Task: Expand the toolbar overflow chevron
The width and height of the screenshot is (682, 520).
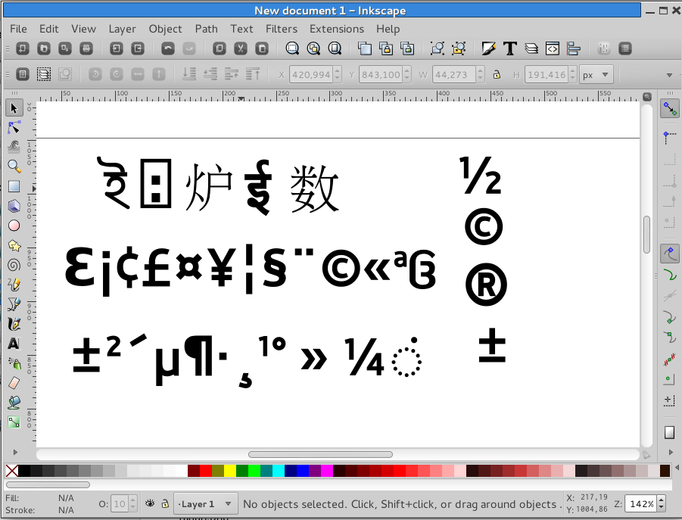Action: click(x=669, y=74)
